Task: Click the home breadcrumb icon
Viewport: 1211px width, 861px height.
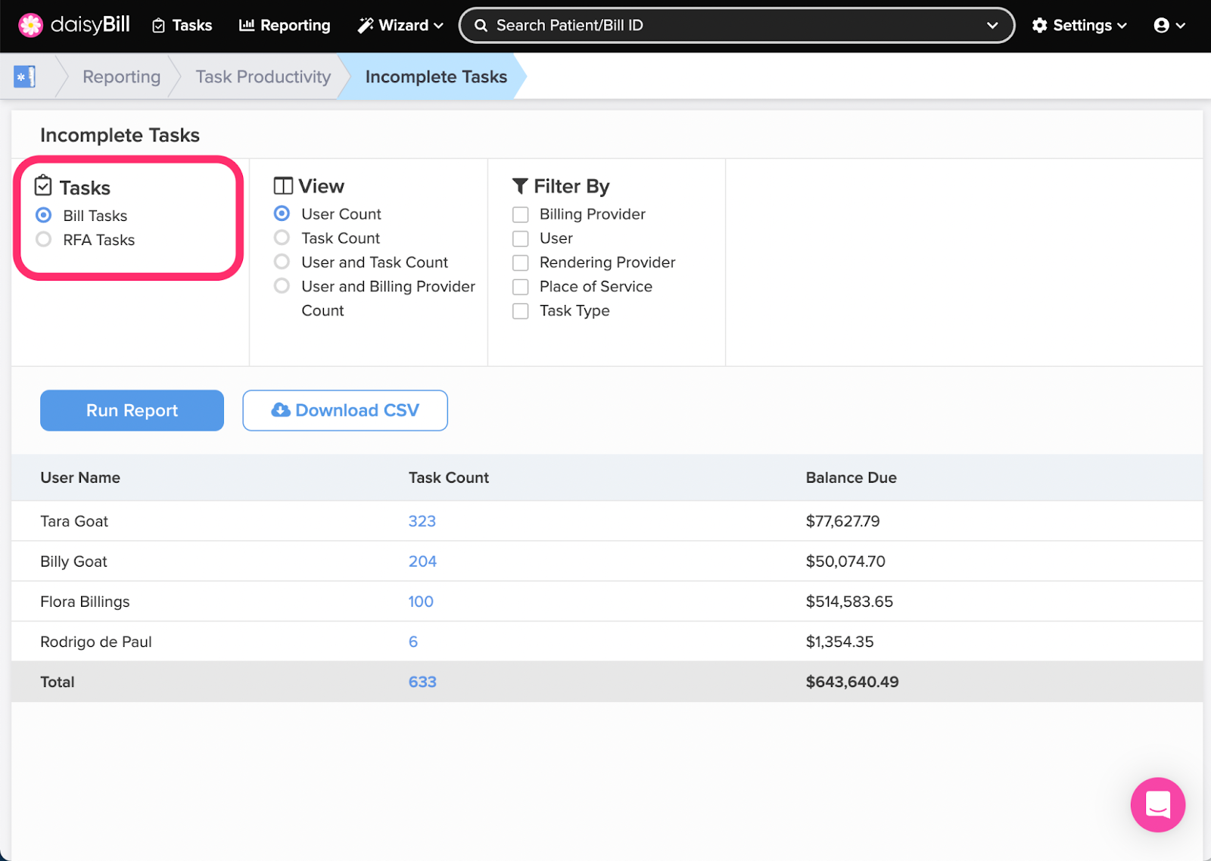Action: 24,76
